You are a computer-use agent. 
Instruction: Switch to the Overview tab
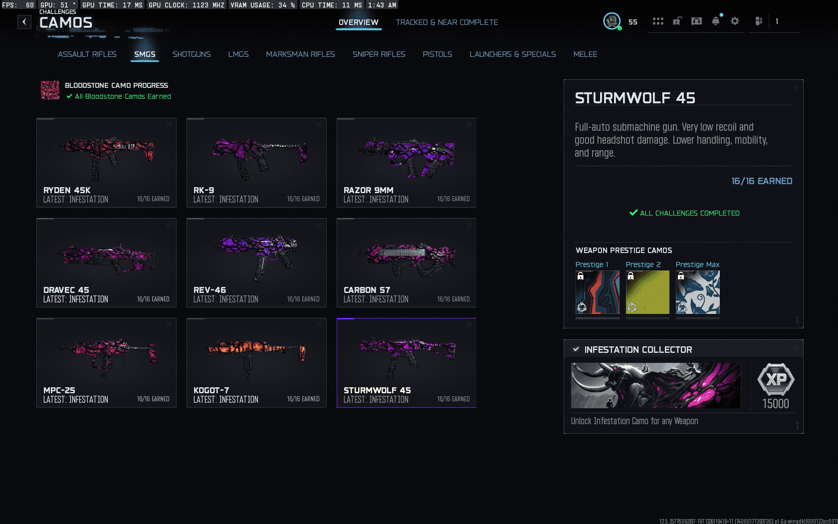[x=358, y=22]
